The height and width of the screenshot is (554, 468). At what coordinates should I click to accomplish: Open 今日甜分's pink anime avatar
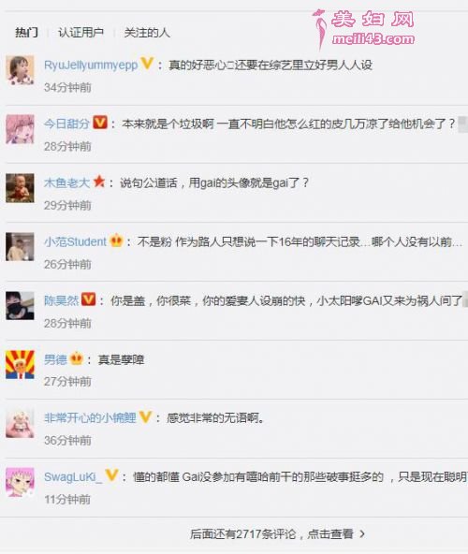[20, 129]
